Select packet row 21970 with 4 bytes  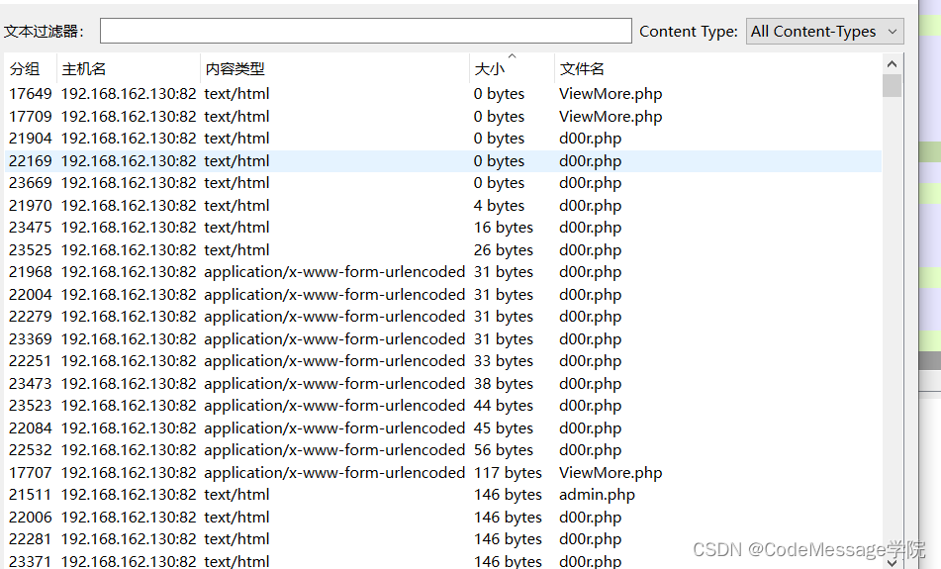[443, 205]
